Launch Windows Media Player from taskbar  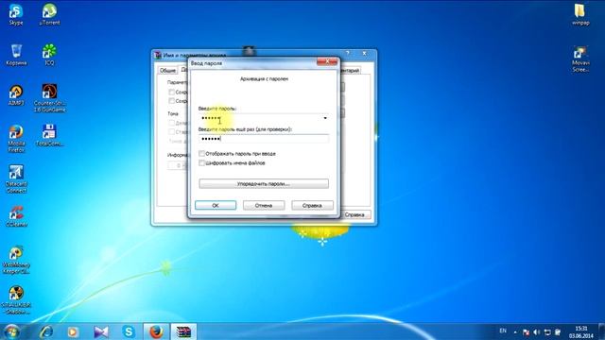pos(73,331)
